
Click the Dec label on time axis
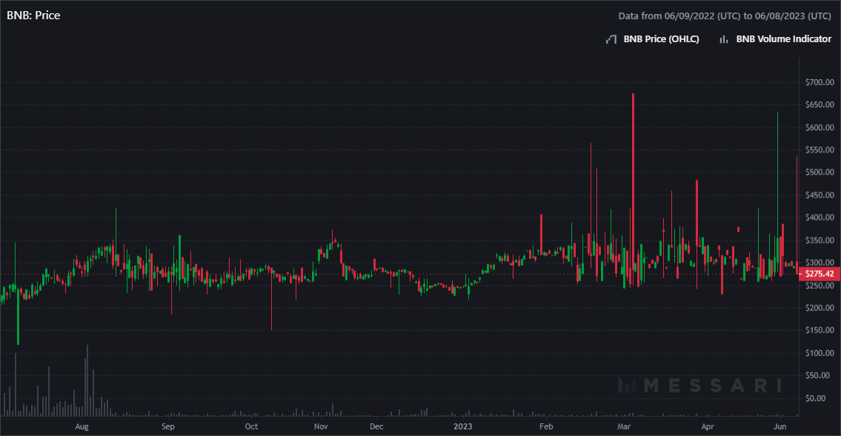coord(376,427)
